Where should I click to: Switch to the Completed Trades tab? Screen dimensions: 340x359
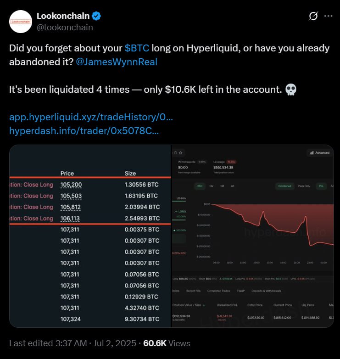coord(218,291)
